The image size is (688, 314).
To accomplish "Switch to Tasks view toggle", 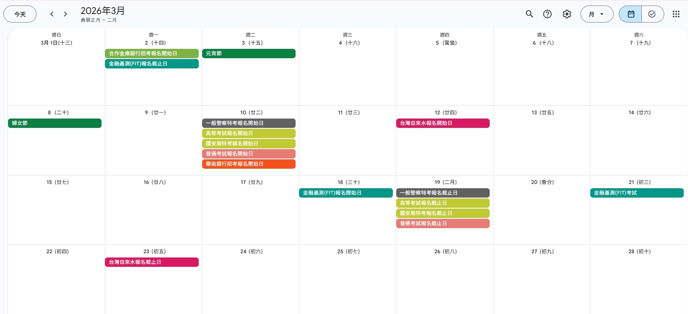I will click(x=652, y=14).
